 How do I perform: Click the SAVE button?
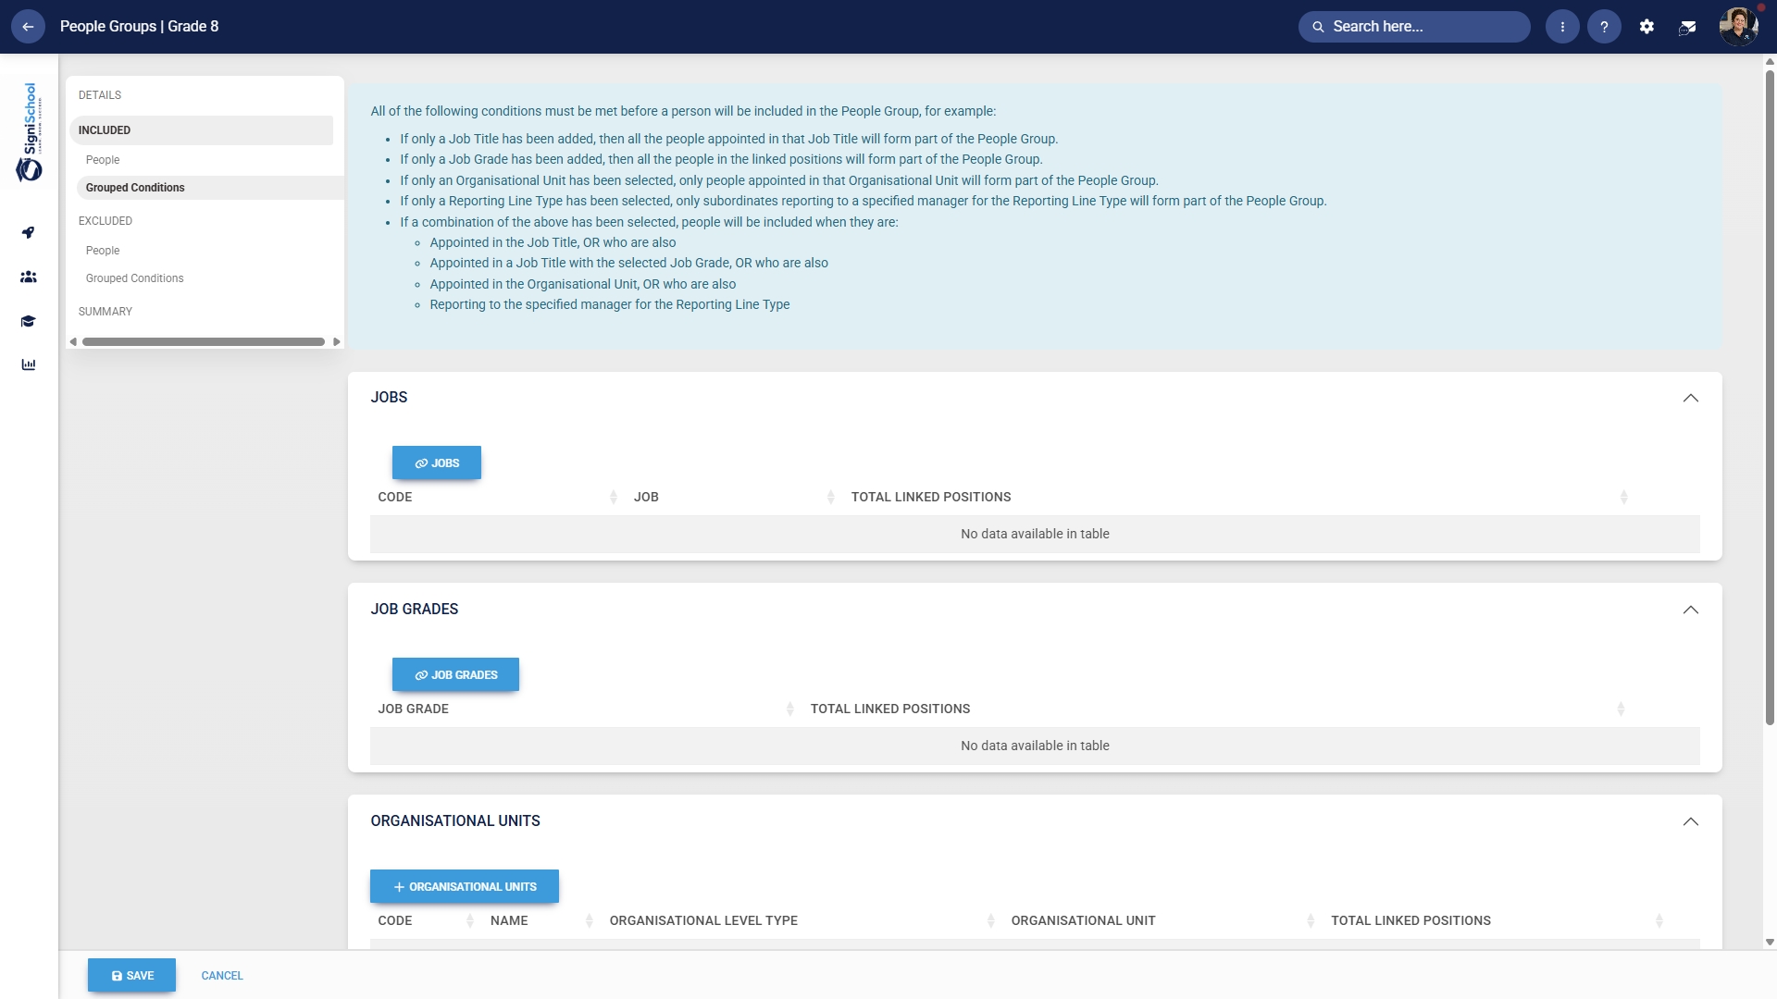131,975
